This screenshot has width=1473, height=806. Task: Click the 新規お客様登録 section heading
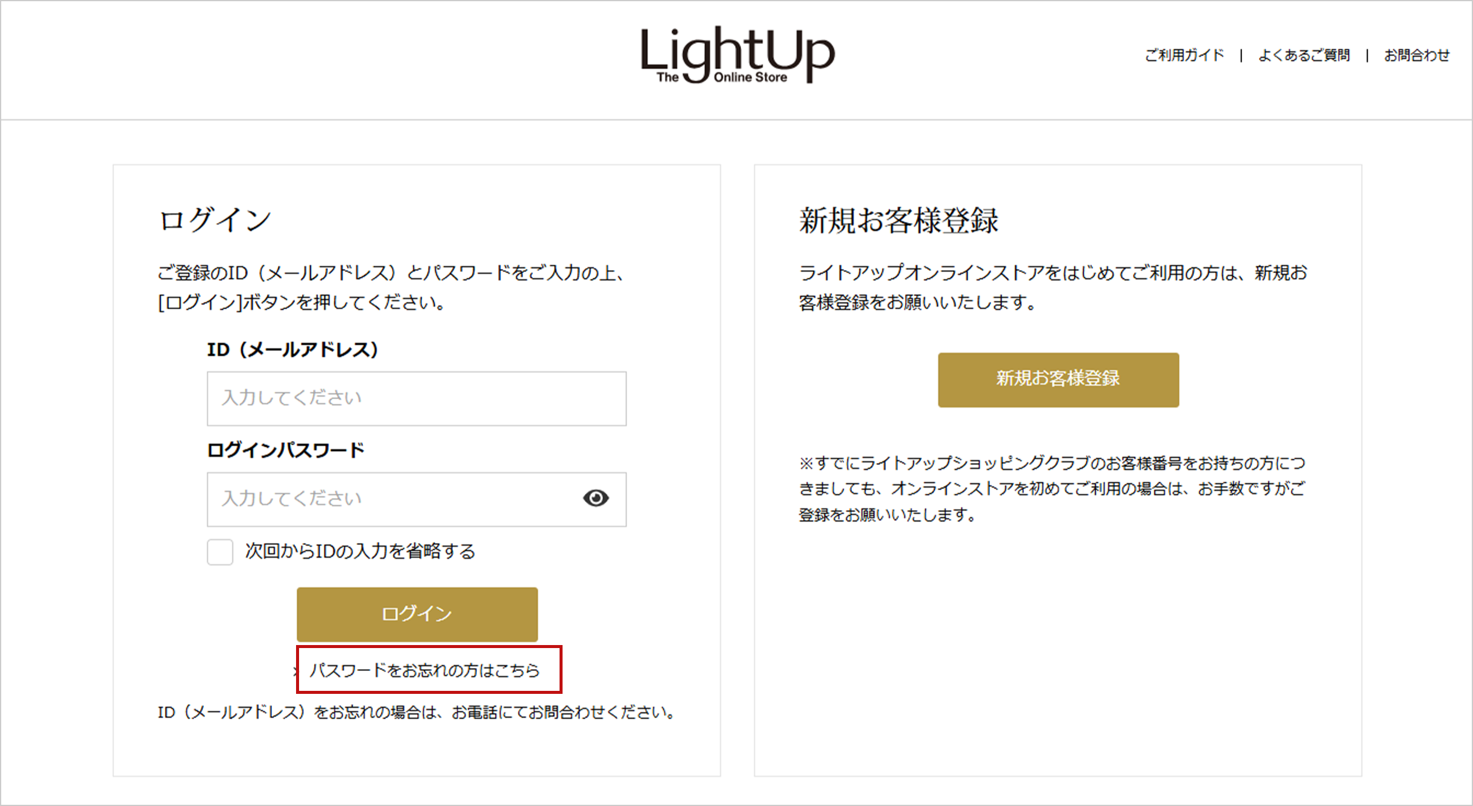(x=898, y=220)
